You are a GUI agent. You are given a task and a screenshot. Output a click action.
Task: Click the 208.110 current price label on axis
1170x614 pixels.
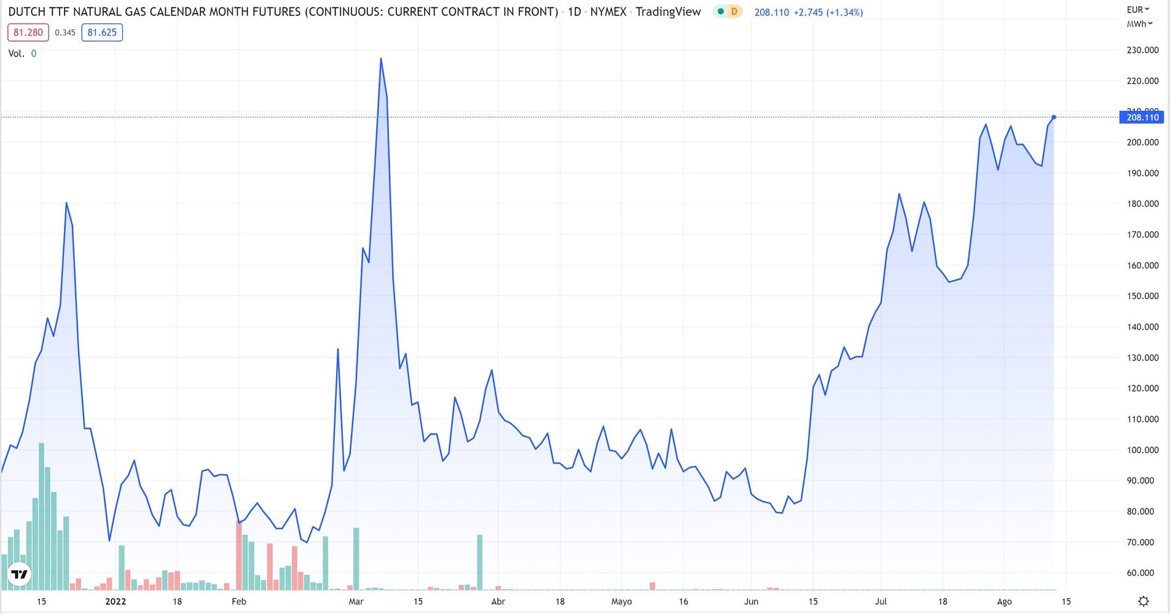pos(1142,117)
